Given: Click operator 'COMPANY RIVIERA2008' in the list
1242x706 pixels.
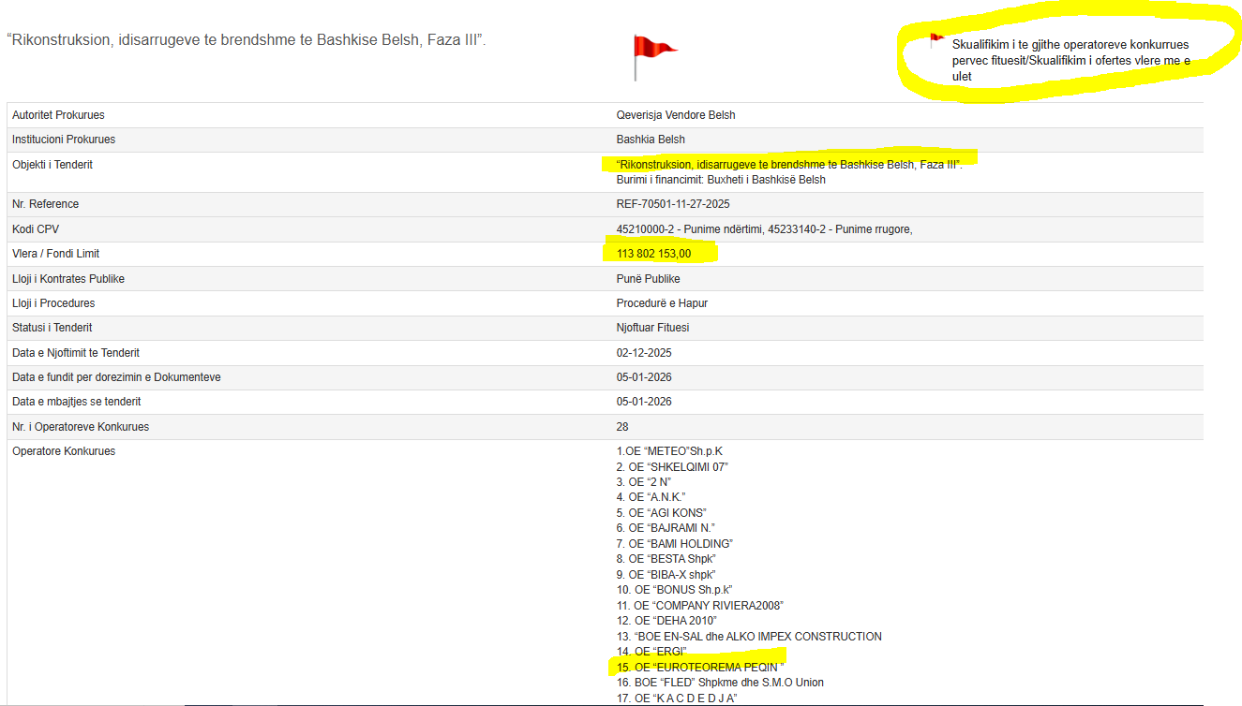Looking at the screenshot, I should [699, 606].
